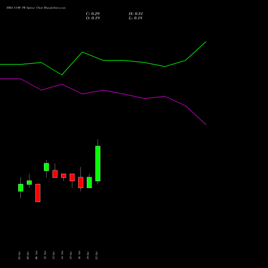Screen dimensions: 268x268
Task: Select the 13 Oct date label
Action: coord(54,255)
